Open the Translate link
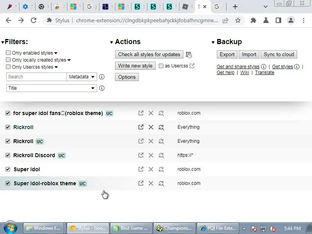Viewport: 312px width, 234px height. [x=265, y=73]
